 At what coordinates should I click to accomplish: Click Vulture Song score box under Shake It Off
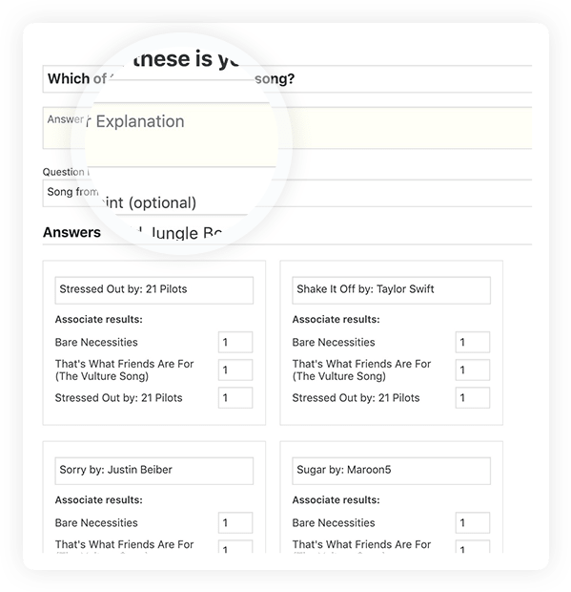473,370
